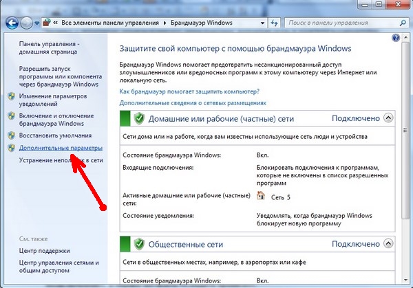
Task: Click the 'Сеть 5' network name
Action: point(281,197)
